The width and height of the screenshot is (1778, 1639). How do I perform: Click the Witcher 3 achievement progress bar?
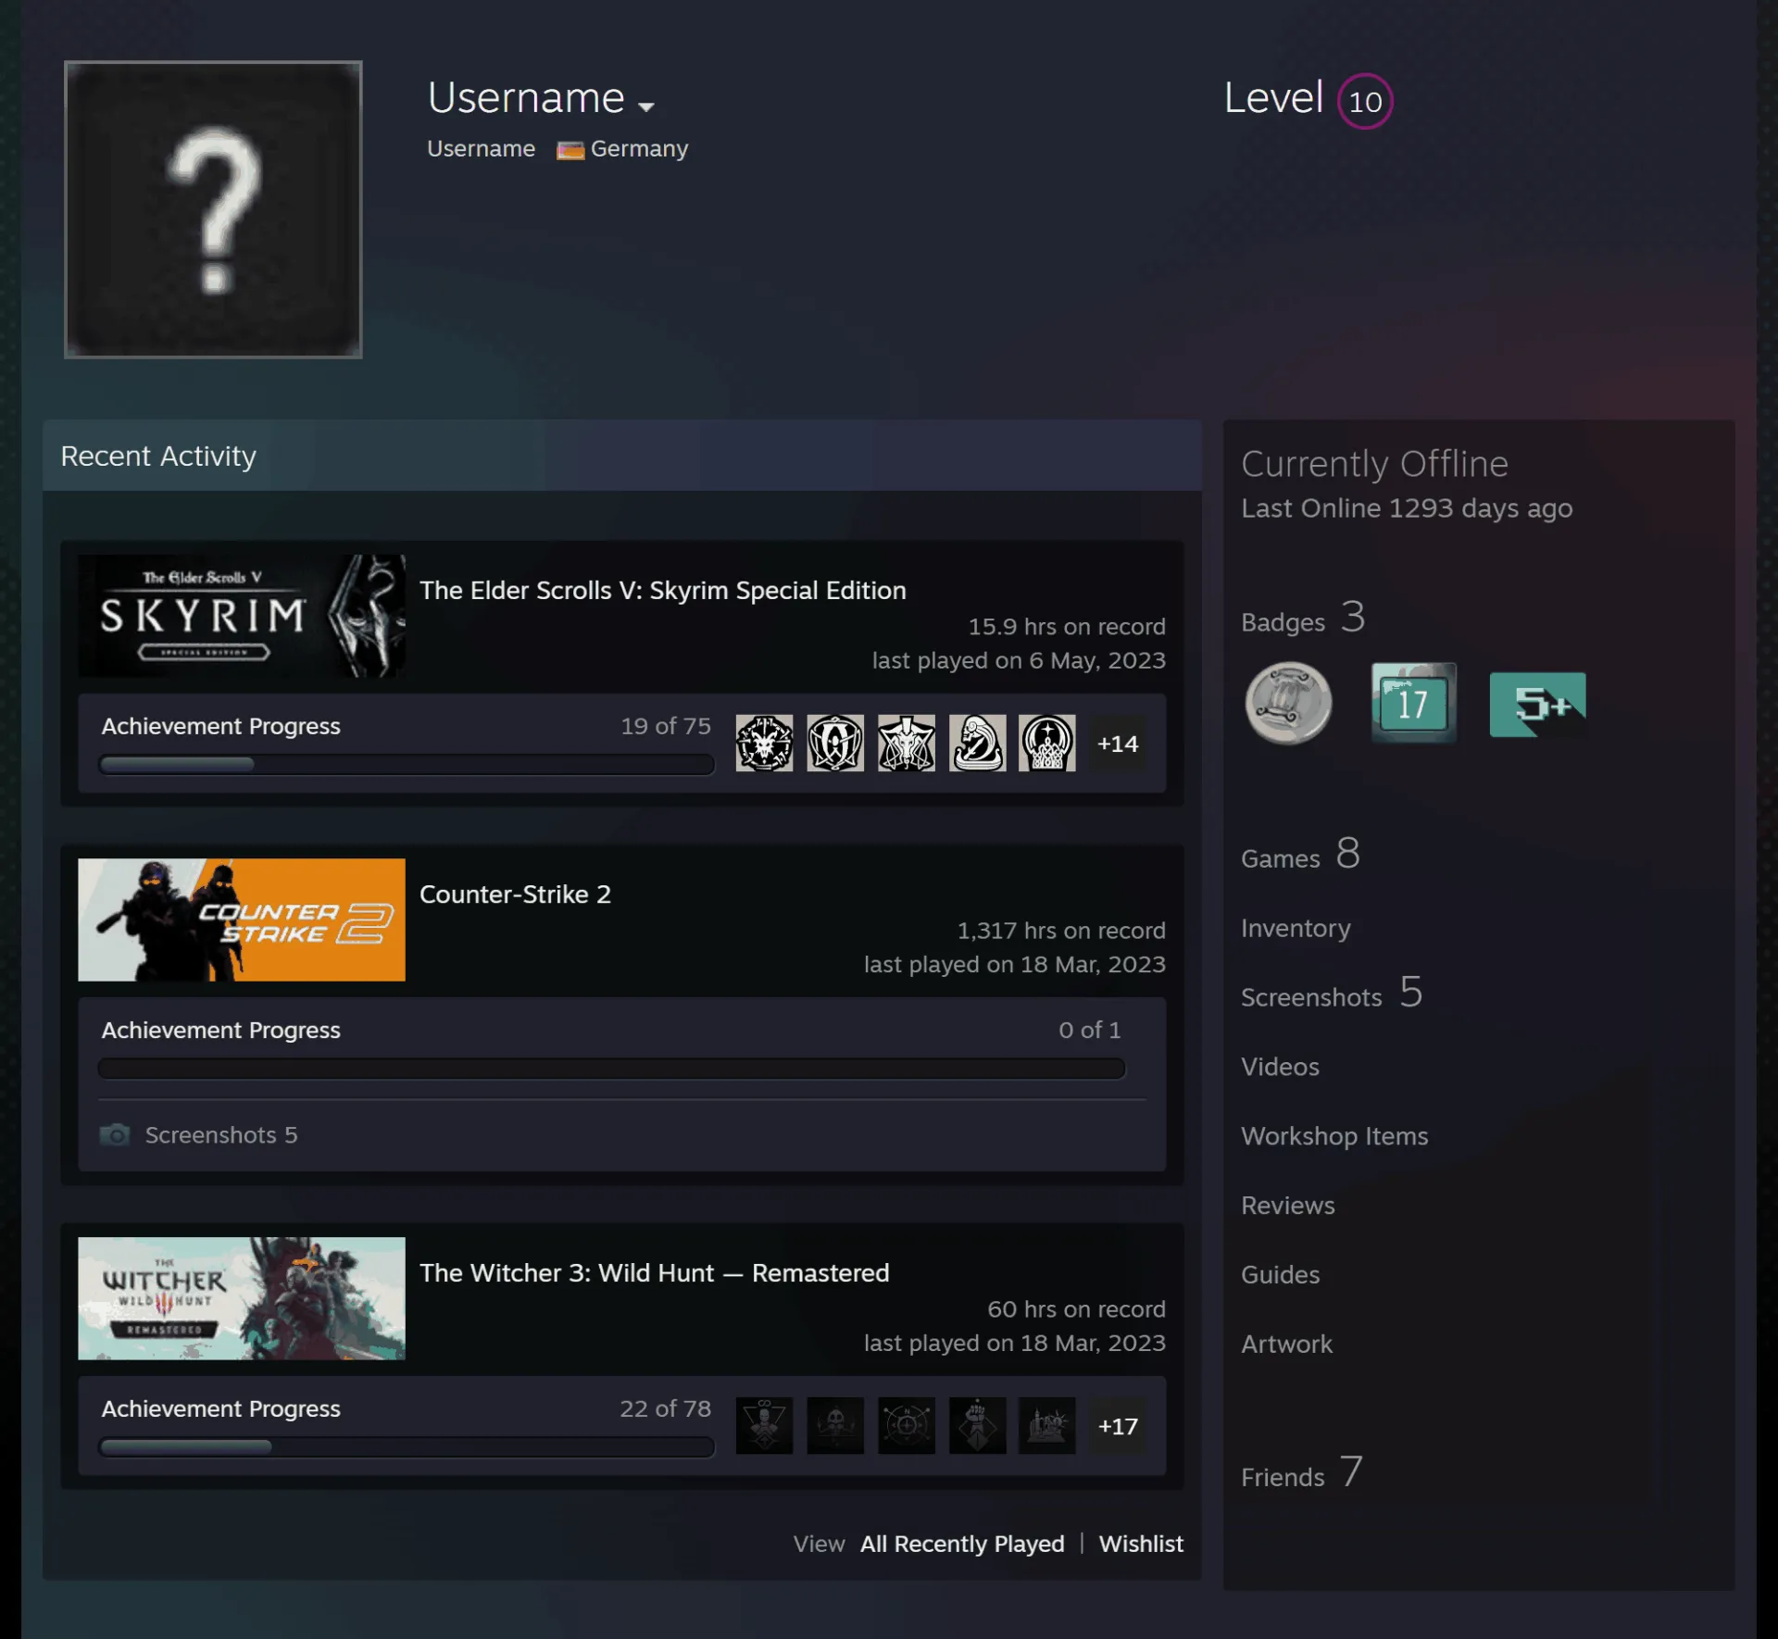tap(407, 1447)
